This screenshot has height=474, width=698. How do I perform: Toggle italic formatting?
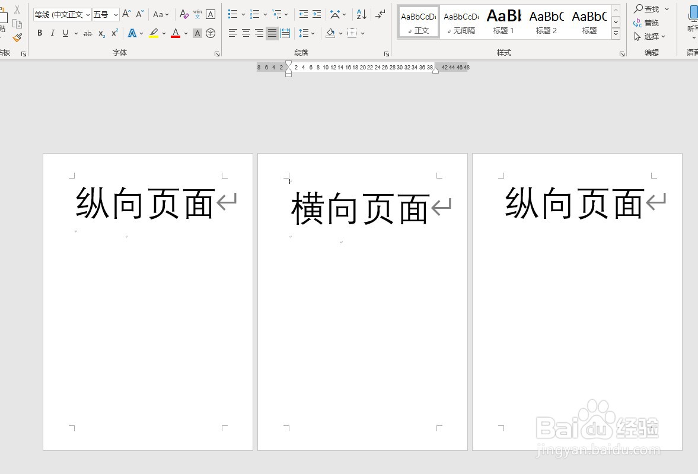pyautogui.click(x=52, y=33)
